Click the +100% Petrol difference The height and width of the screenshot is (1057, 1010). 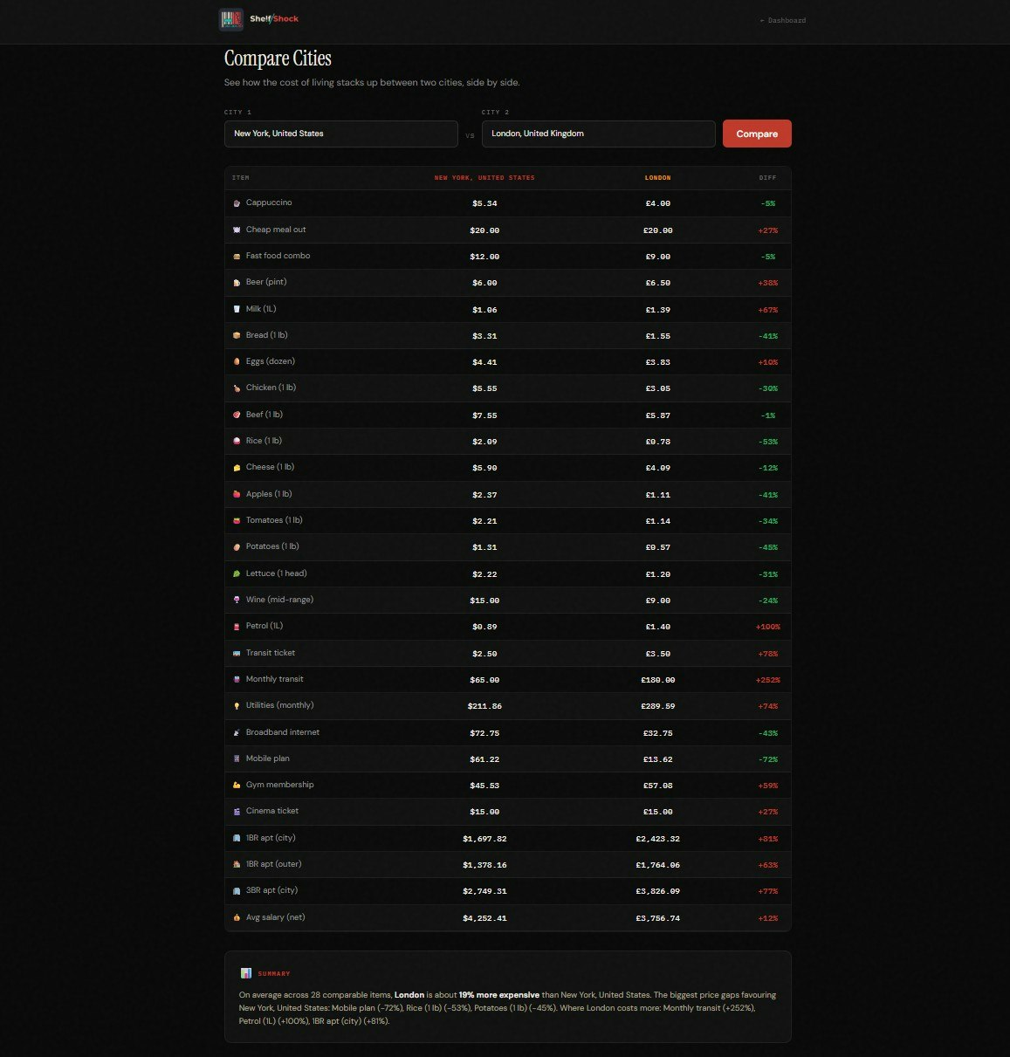pos(768,627)
